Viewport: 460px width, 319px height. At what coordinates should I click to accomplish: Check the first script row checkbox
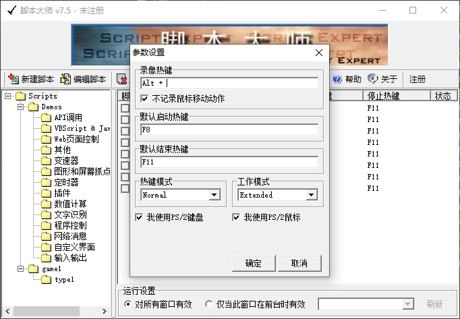pos(125,108)
